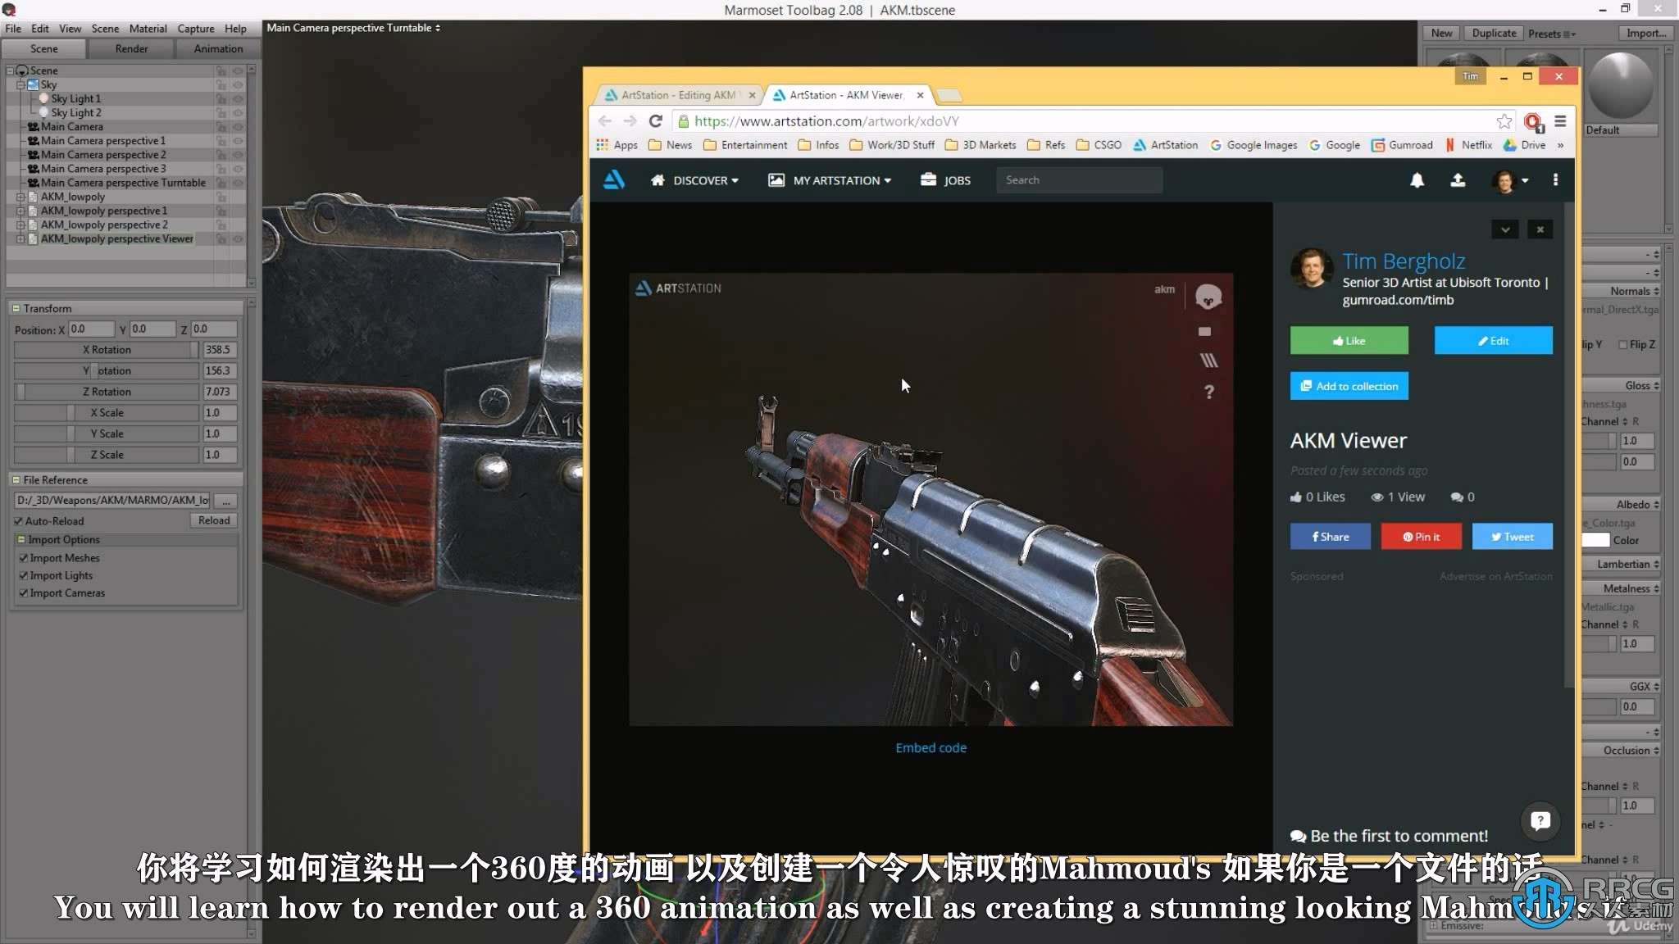Switch to the Animation tab
The image size is (1679, 944).
tap(218, 49)
